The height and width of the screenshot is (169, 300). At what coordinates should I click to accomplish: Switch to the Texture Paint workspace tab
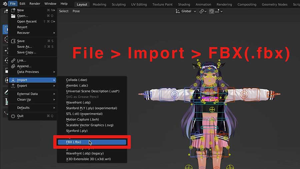point(162,4)
